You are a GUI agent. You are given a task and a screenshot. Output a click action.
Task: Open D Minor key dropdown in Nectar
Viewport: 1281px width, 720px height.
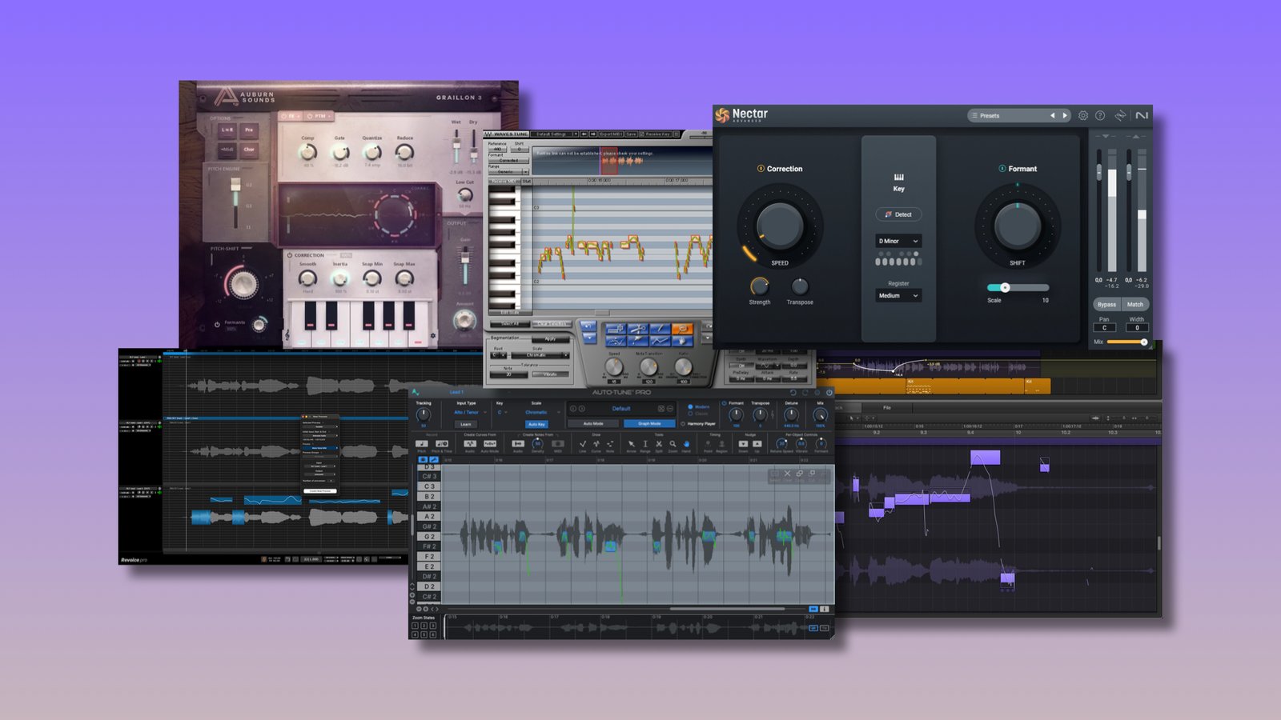(898, 241)
